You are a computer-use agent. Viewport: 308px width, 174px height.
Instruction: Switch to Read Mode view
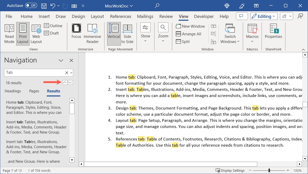click(x=9, y=34)
